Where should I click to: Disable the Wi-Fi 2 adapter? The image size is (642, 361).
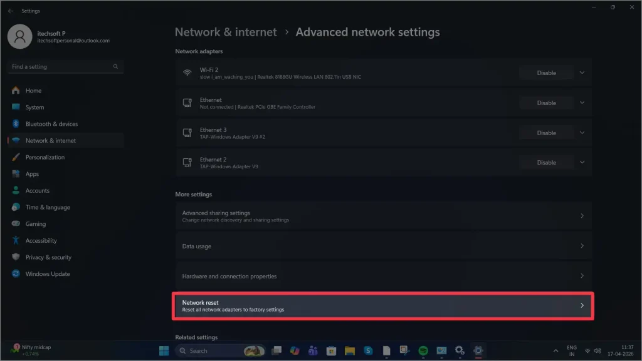pyautogui.click(x=546, y=73)
